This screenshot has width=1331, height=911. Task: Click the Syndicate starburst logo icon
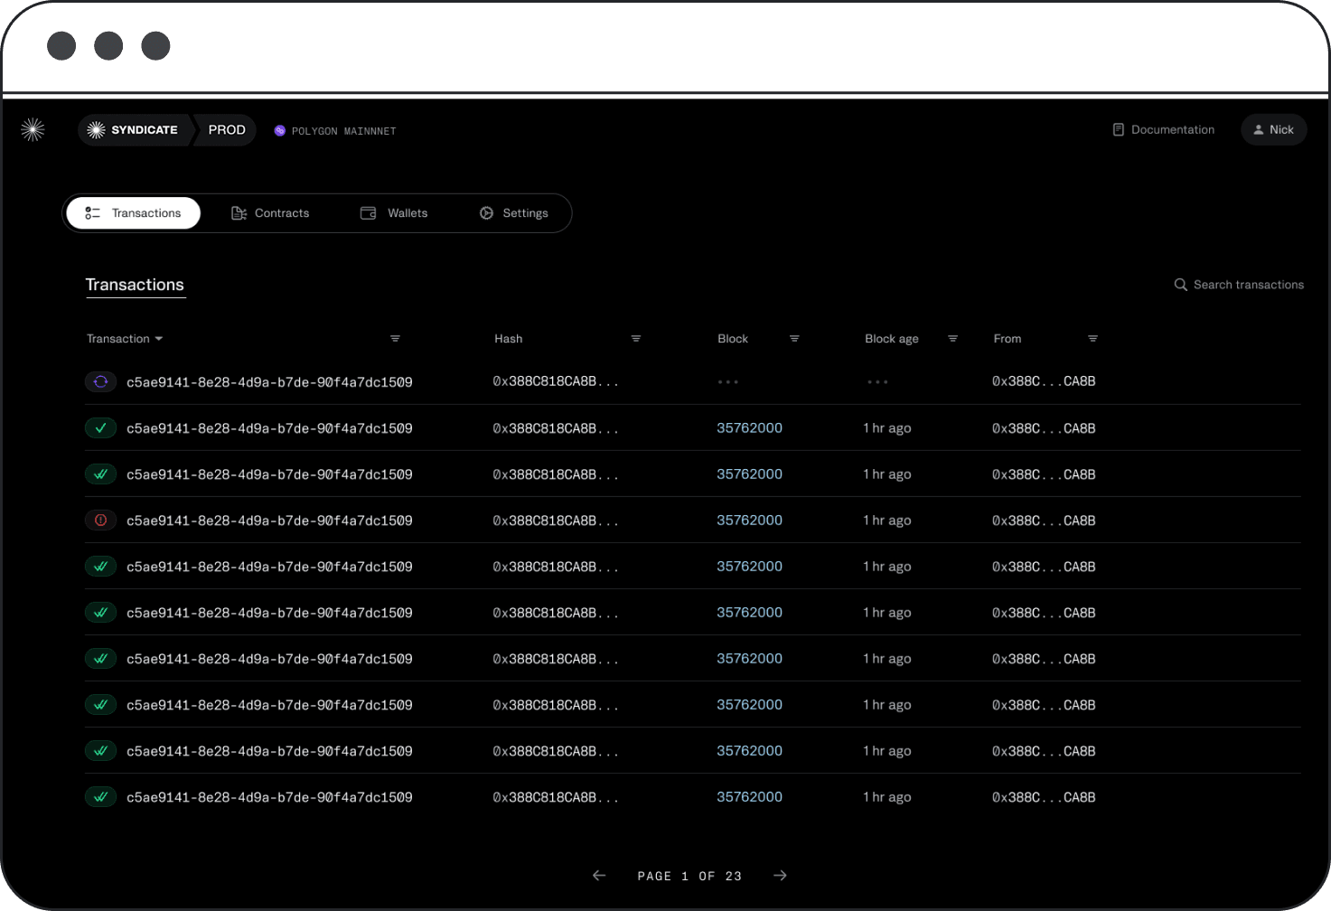tap(33, 129)
